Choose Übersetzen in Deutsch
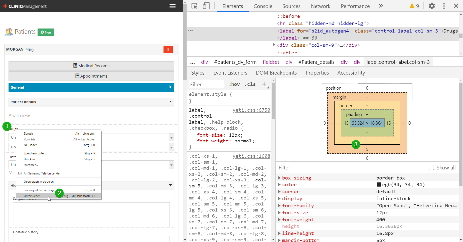The height and width of the screenshot is (242, 463). [59, 181]
